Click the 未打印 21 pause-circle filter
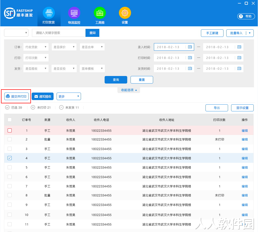This screenshot has height=232, width=258. pyautogui.click(x=41, y=107)
